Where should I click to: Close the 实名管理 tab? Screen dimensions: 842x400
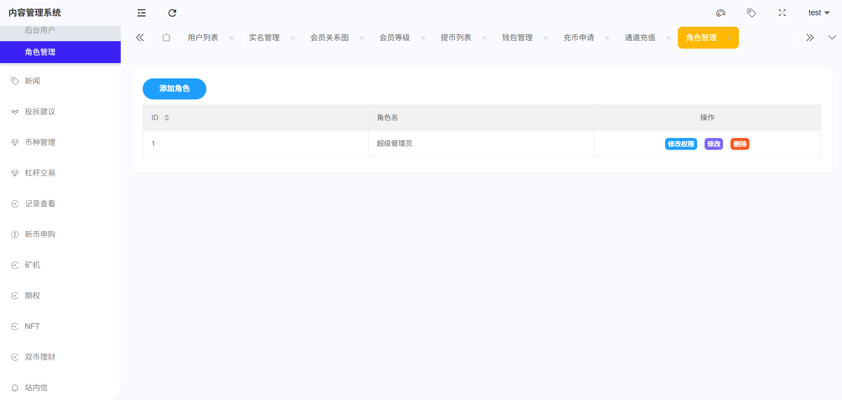tap(293, 38)
